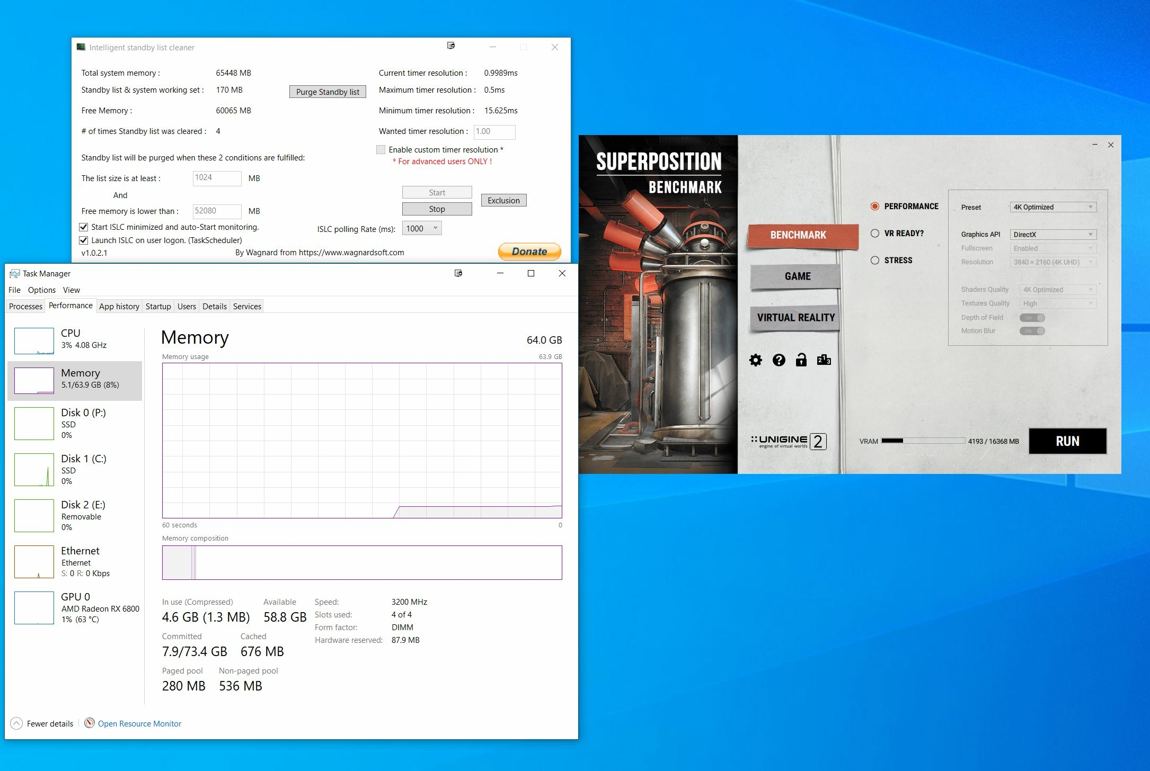This screenshot has width=1150, height=771.
Task: Toggle Start ISLC minimized and auto-Start monitoring
Action: tap(83, 227)
